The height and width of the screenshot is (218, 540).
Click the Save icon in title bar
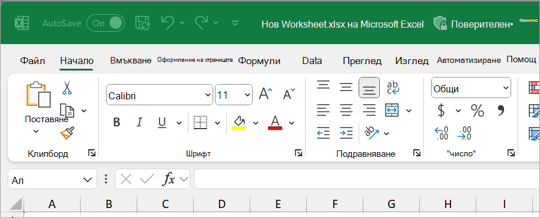pos(143,23)
